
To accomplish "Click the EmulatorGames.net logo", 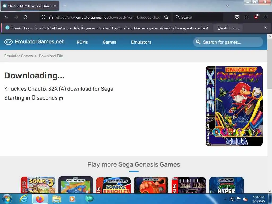I will click(x=34, y=42).
